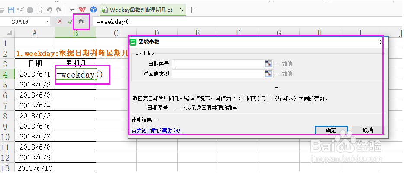Close the 函数参数 dialog with X

(x=382, y=42)
